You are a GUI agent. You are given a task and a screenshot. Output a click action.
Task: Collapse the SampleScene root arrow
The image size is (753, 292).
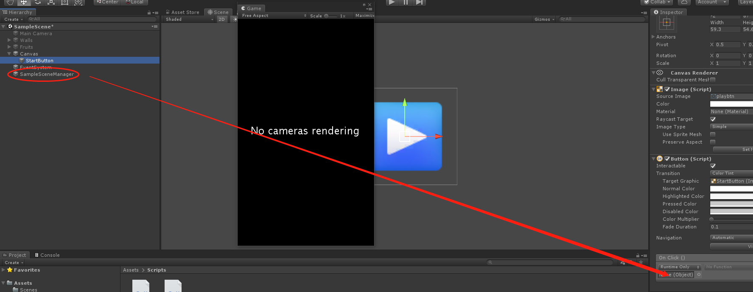click(x=3, y=26)
